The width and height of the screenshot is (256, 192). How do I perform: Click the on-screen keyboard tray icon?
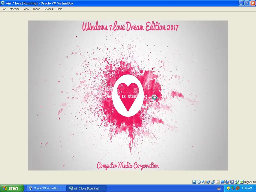(x=219, y=188)
